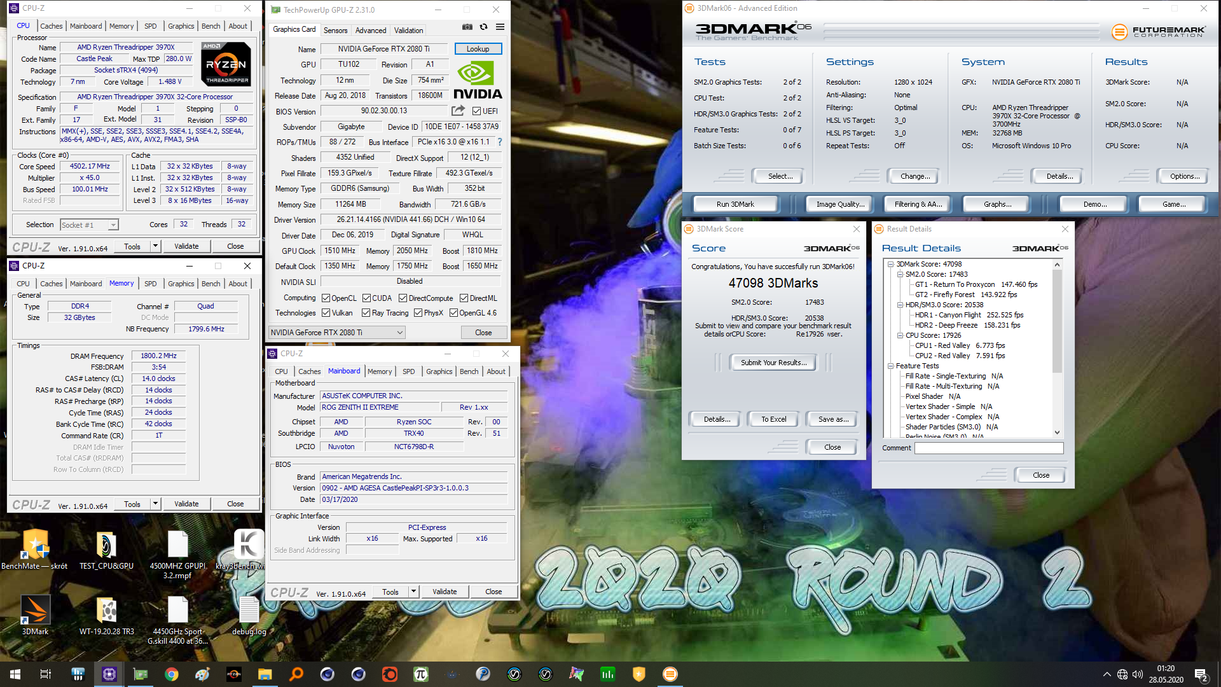Toggle the UEFI checkbox in GPU-Z
Image resolution: width=1221 pixels, height=687 pixels.
[x=476, y=111]
